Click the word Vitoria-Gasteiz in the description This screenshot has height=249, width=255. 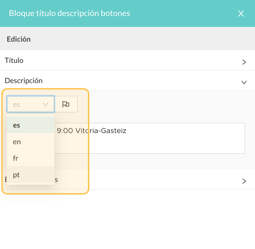101,131
